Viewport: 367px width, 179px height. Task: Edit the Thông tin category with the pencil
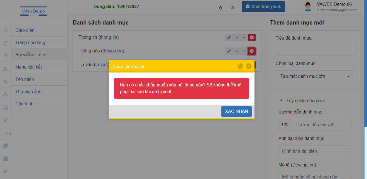pos(229,37)
